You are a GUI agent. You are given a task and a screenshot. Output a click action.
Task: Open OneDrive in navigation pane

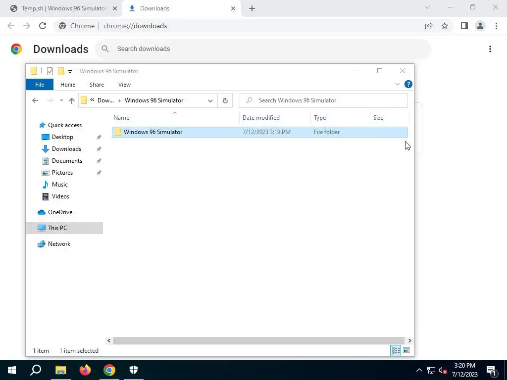point(60,212)
